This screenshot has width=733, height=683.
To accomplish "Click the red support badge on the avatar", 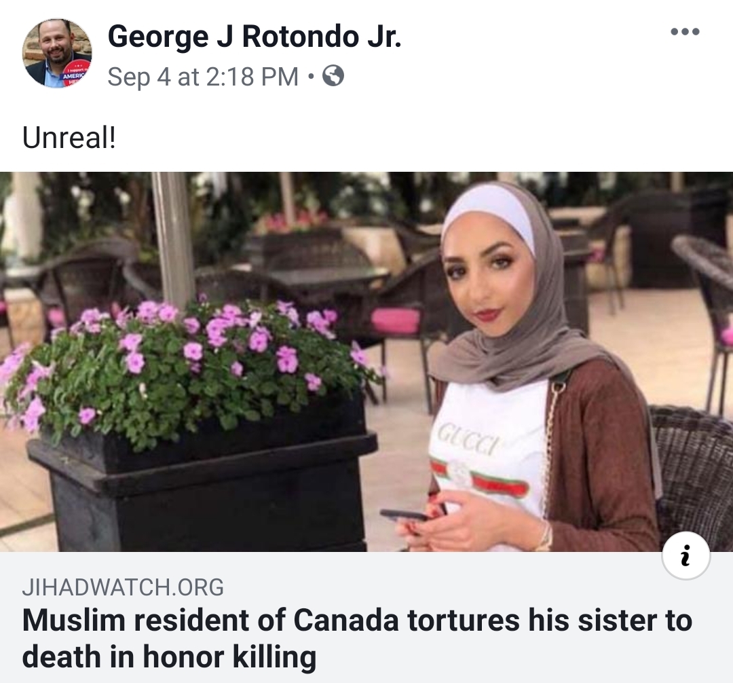I will 73,73.
